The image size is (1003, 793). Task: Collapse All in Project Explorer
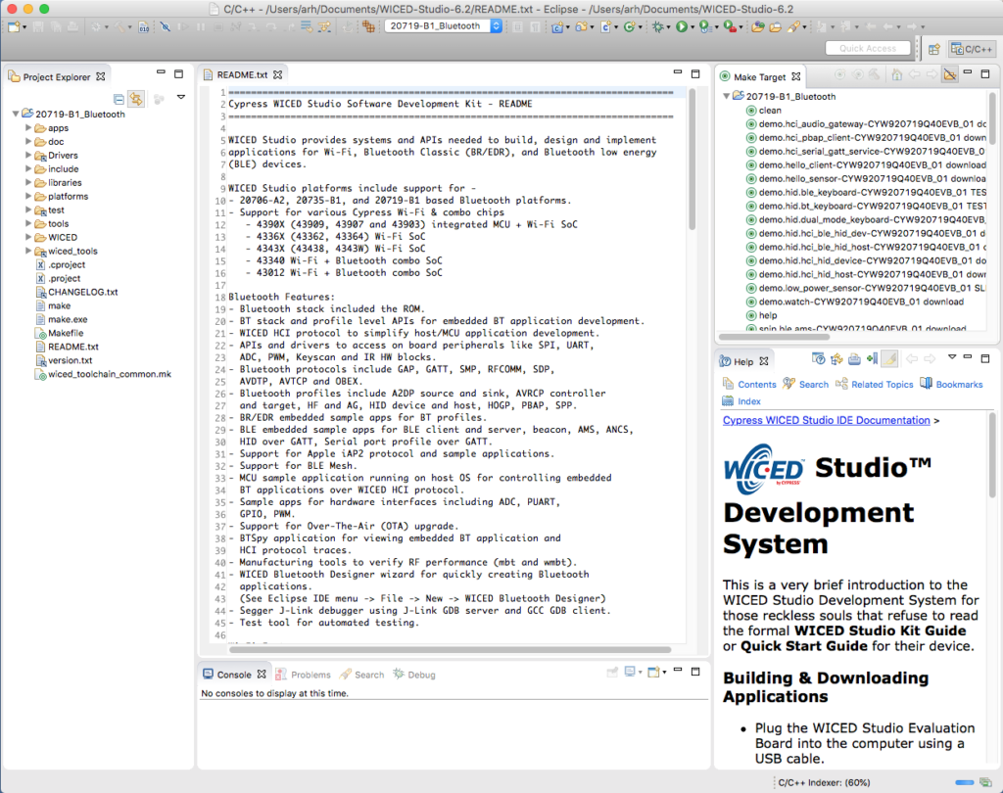point(119,99)
